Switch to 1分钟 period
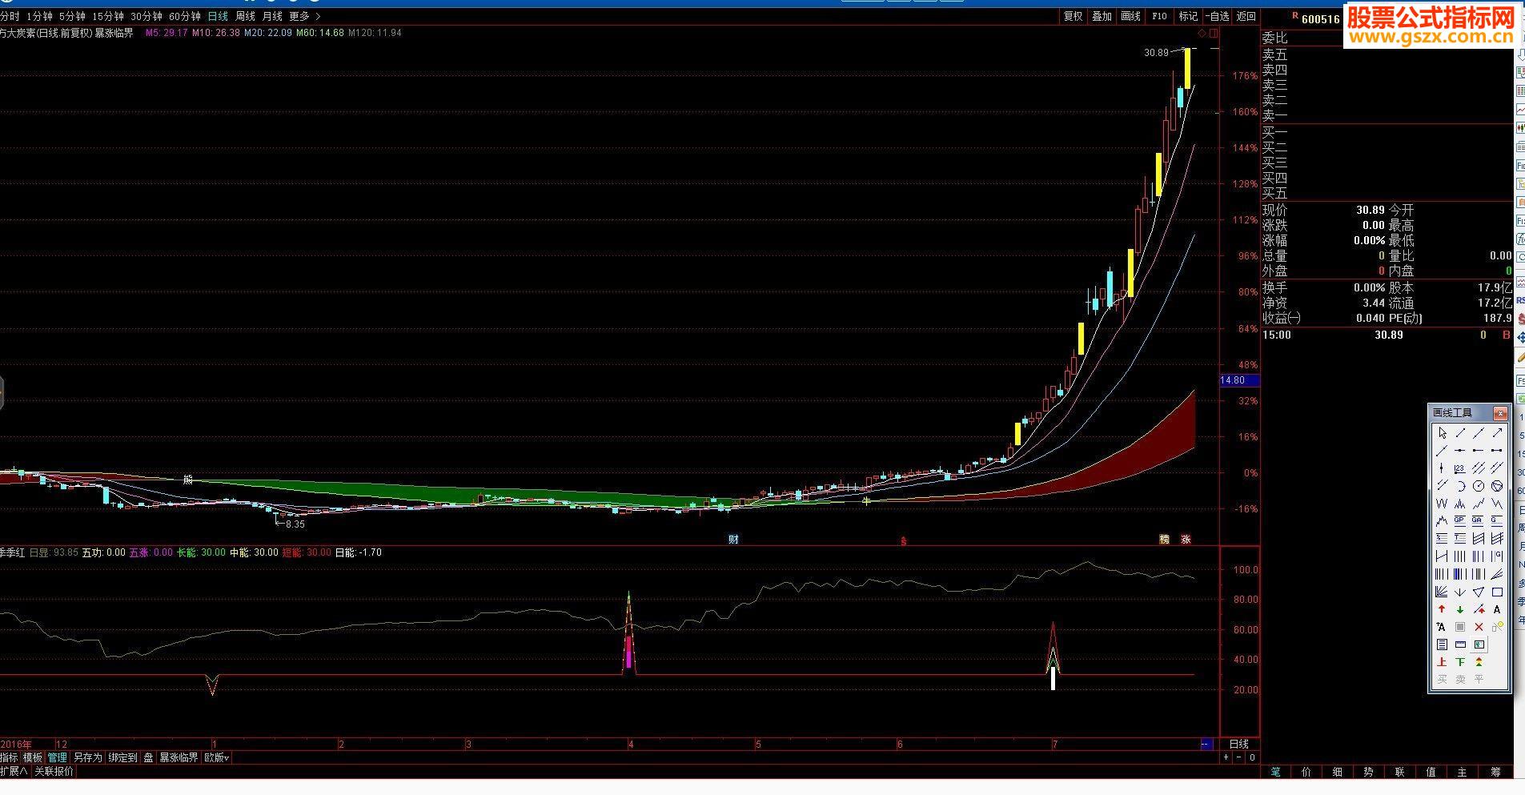 (39, 16)
